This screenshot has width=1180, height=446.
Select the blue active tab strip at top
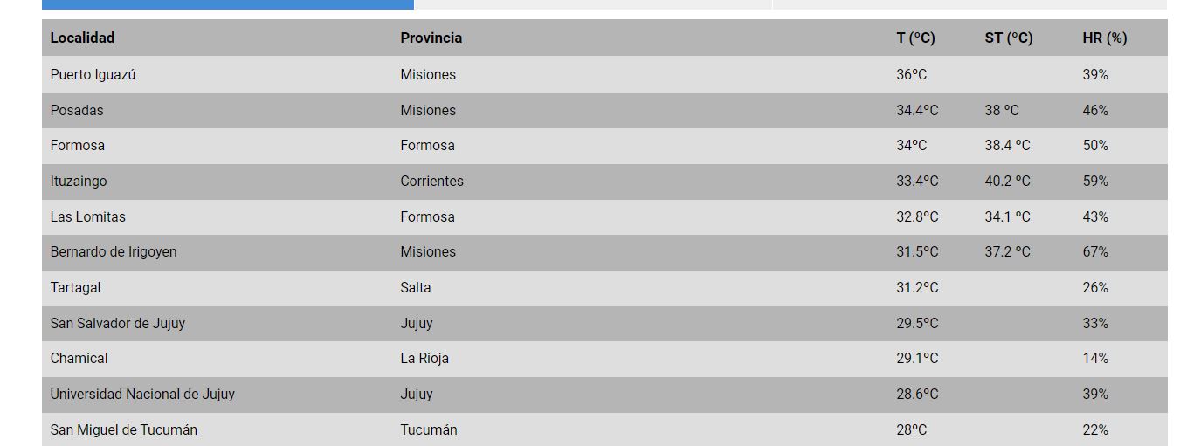click(x=227, y=4)
